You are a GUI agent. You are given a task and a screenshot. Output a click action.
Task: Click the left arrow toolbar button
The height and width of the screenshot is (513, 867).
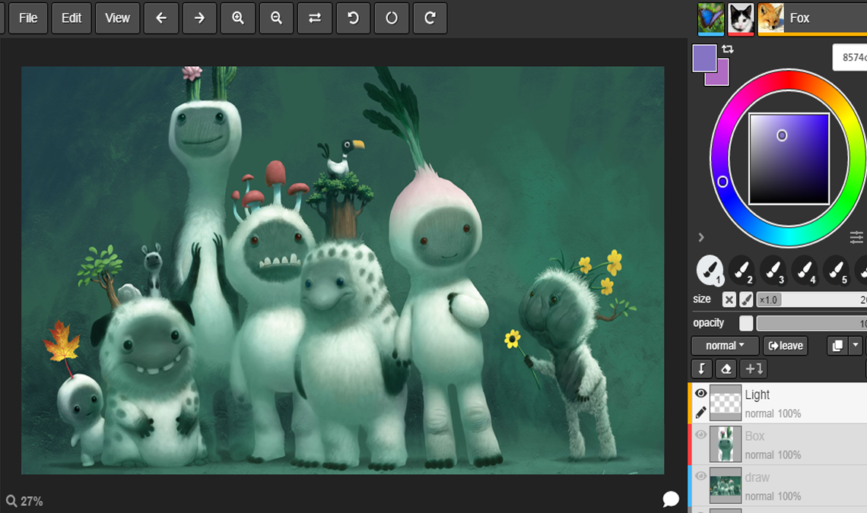tap(161, 18)
